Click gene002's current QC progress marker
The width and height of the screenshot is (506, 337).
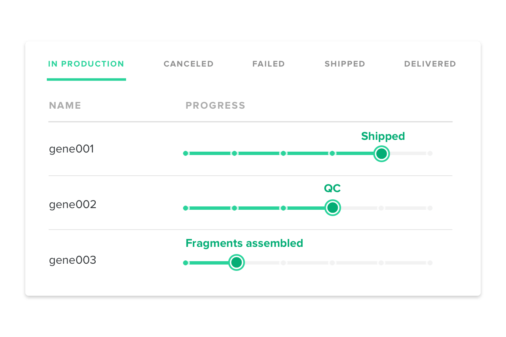333,208
